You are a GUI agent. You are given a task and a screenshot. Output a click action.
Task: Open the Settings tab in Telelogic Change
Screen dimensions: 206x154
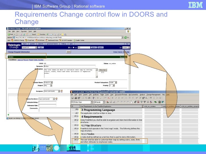coord(64,44)
